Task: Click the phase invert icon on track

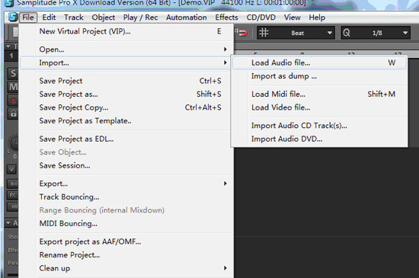Action: click(x=11, y=169)
